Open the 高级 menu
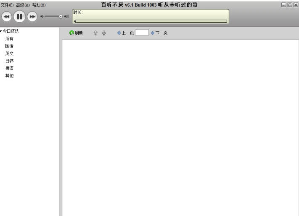 [22, 5]
